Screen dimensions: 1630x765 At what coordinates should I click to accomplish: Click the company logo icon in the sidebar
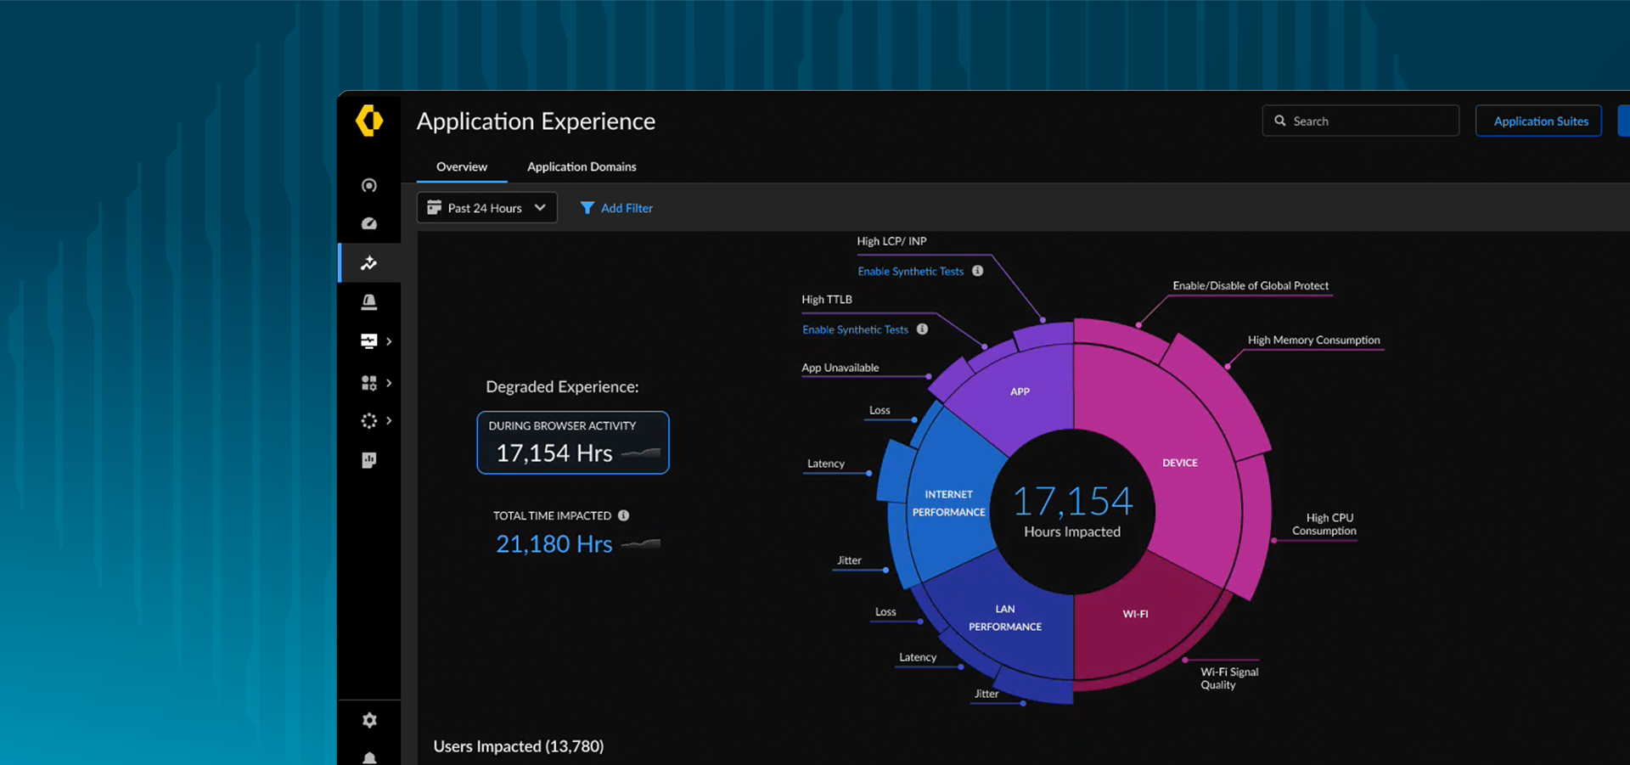point(369,121)
